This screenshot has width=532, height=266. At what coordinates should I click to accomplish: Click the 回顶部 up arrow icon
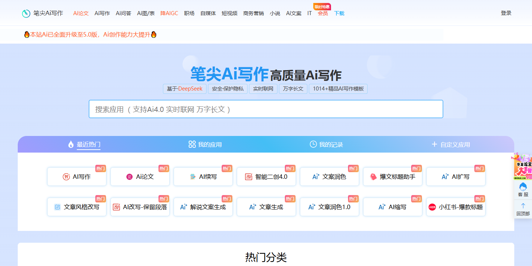tap(523, 206)
